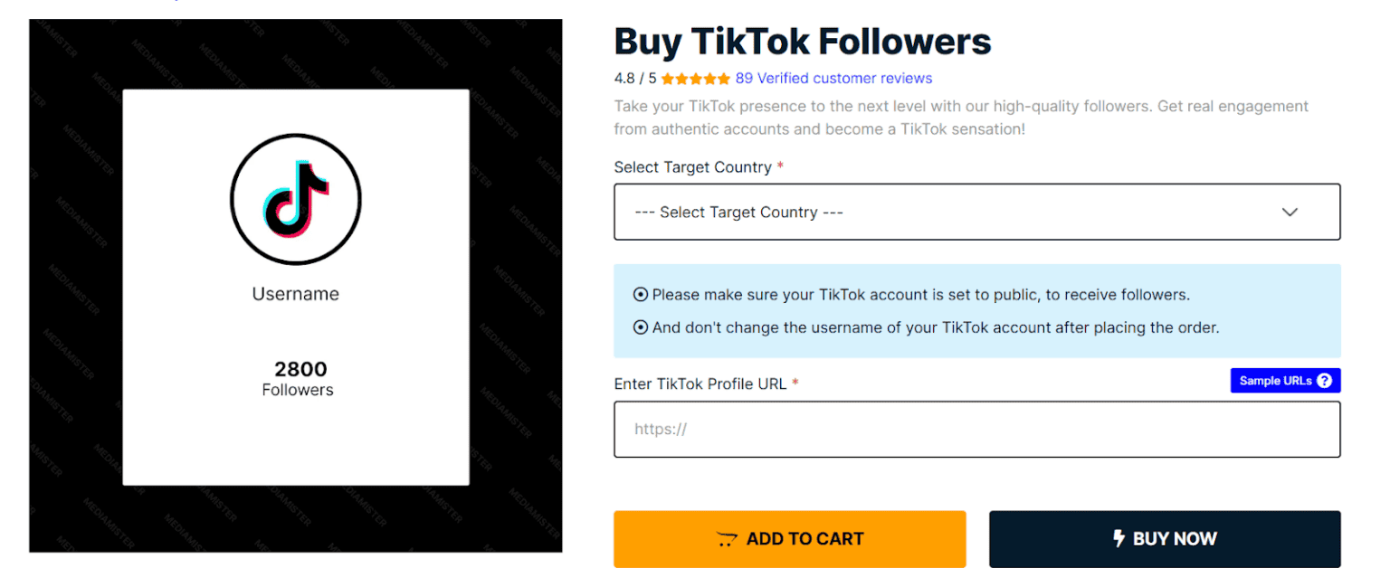Click bullet icon beside public account notice
Screen dimensions: 1390x587
641,295
